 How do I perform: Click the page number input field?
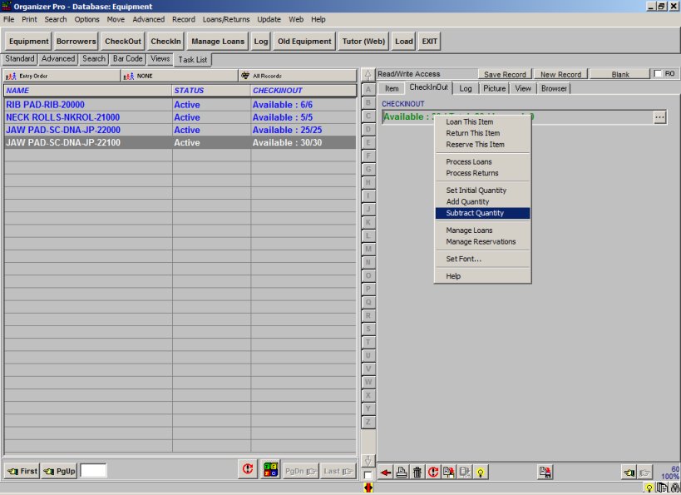pos(93,471)
